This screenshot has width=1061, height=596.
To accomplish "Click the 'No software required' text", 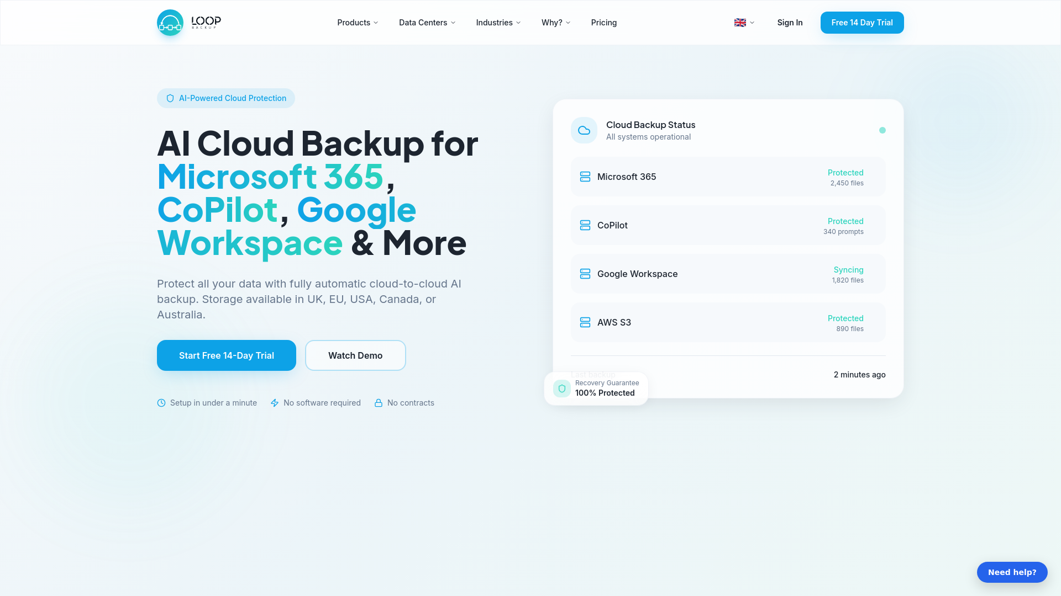I will (322, 403).
